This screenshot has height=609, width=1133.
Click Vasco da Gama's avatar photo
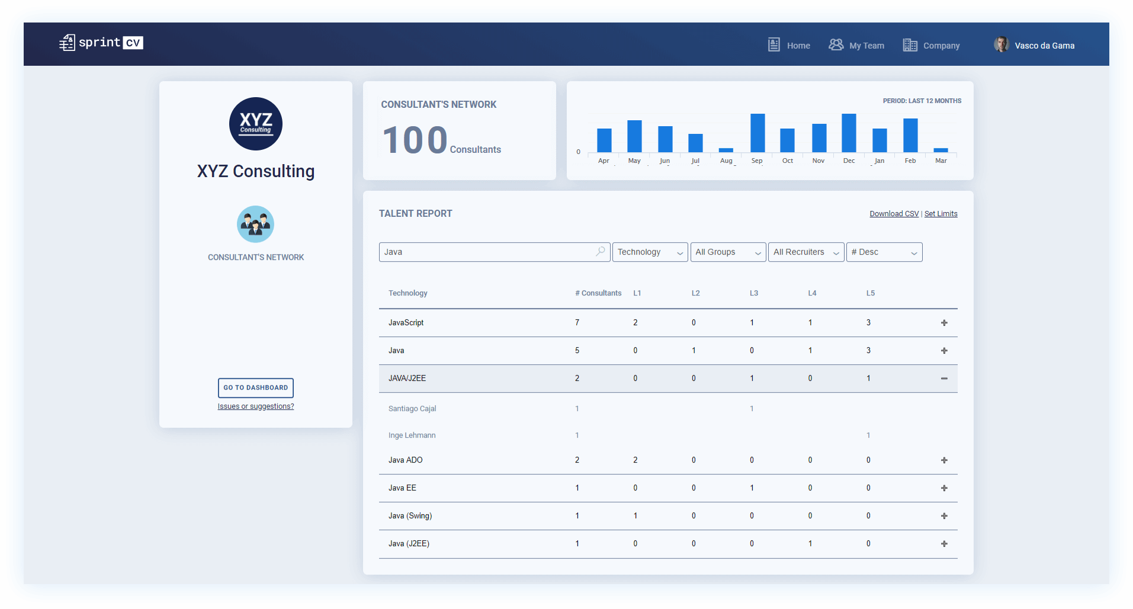tap(1001, 45)
